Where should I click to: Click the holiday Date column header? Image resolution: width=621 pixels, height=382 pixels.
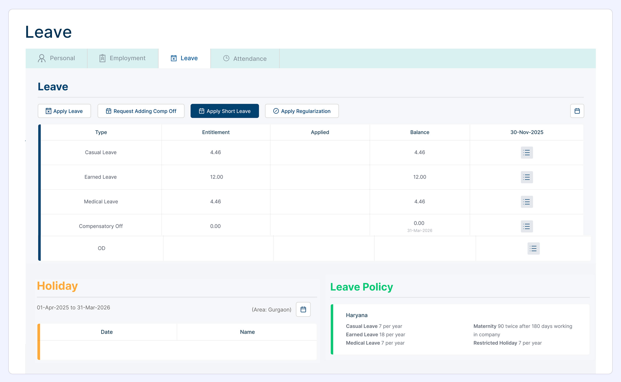(107, 332)
